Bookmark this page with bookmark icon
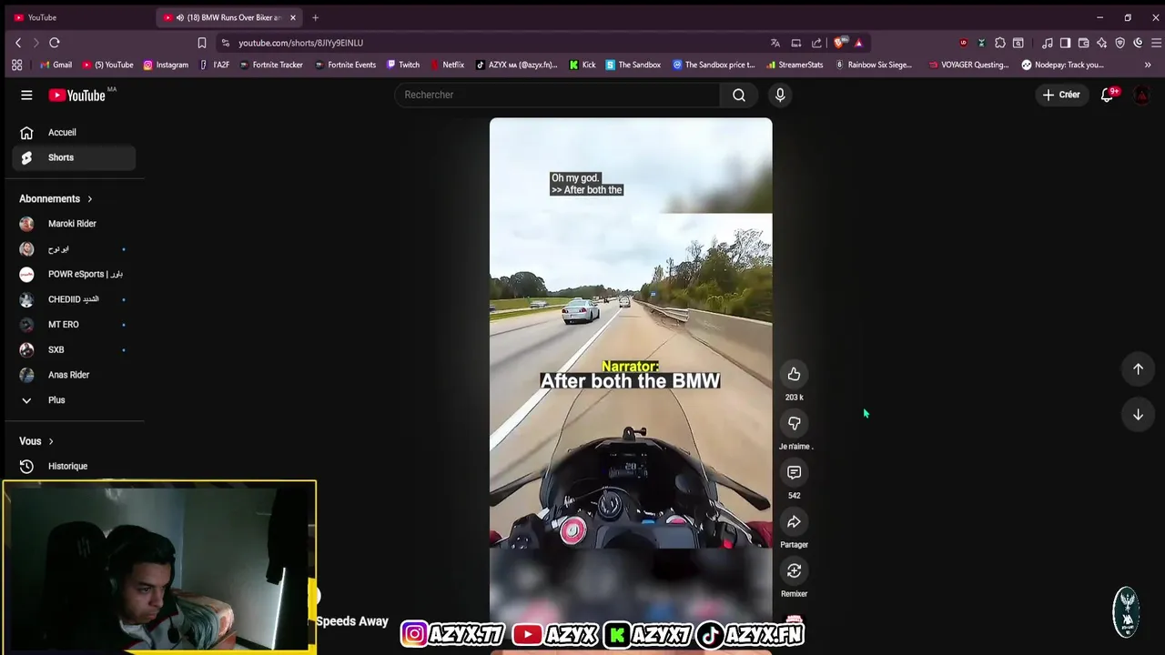Image resolution: width=1165 pixels, height=655 pixels. (202, 43)
